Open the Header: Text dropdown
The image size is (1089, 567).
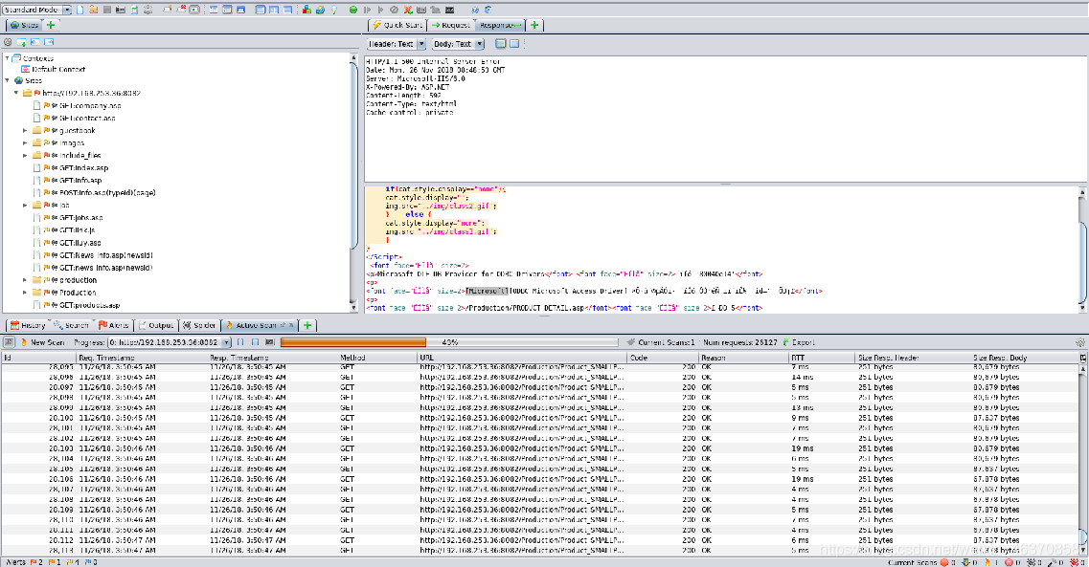(396, 44)
